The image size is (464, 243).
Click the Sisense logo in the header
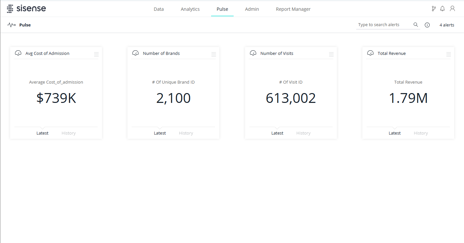click(x=26, y=9)
